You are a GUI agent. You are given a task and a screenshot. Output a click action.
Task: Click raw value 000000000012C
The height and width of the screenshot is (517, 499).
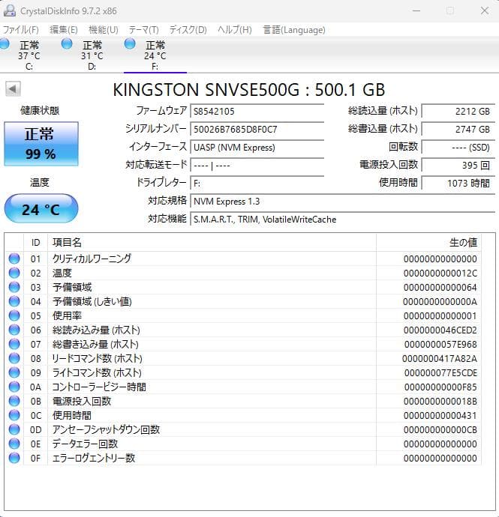point(440,273)
